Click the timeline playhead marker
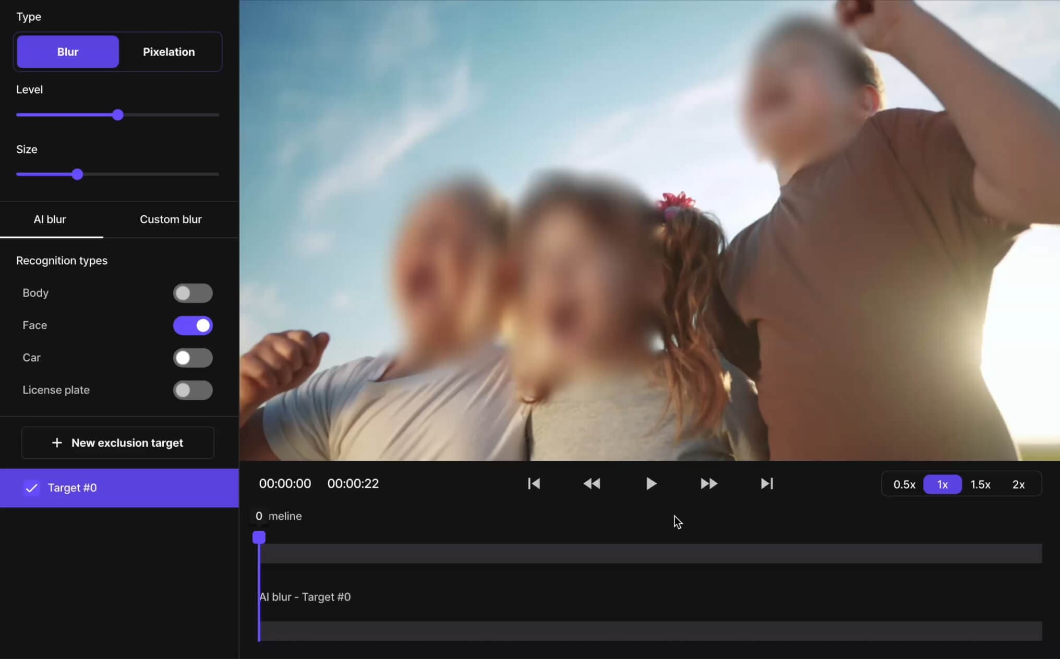The height and width of the screenshot is (659, 1060). pos(259,537)
